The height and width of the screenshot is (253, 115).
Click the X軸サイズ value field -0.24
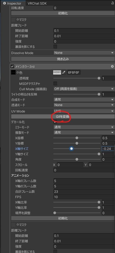point(108,149)
